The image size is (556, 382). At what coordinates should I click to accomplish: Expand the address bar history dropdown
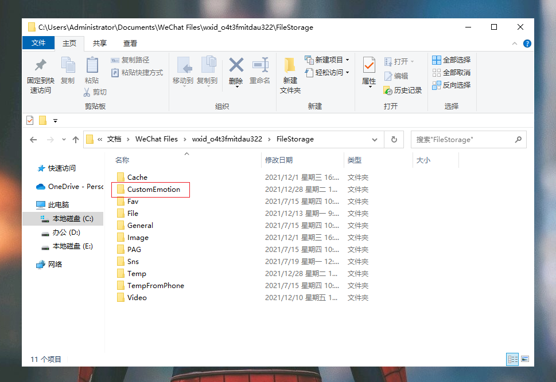tap(375, 139)
